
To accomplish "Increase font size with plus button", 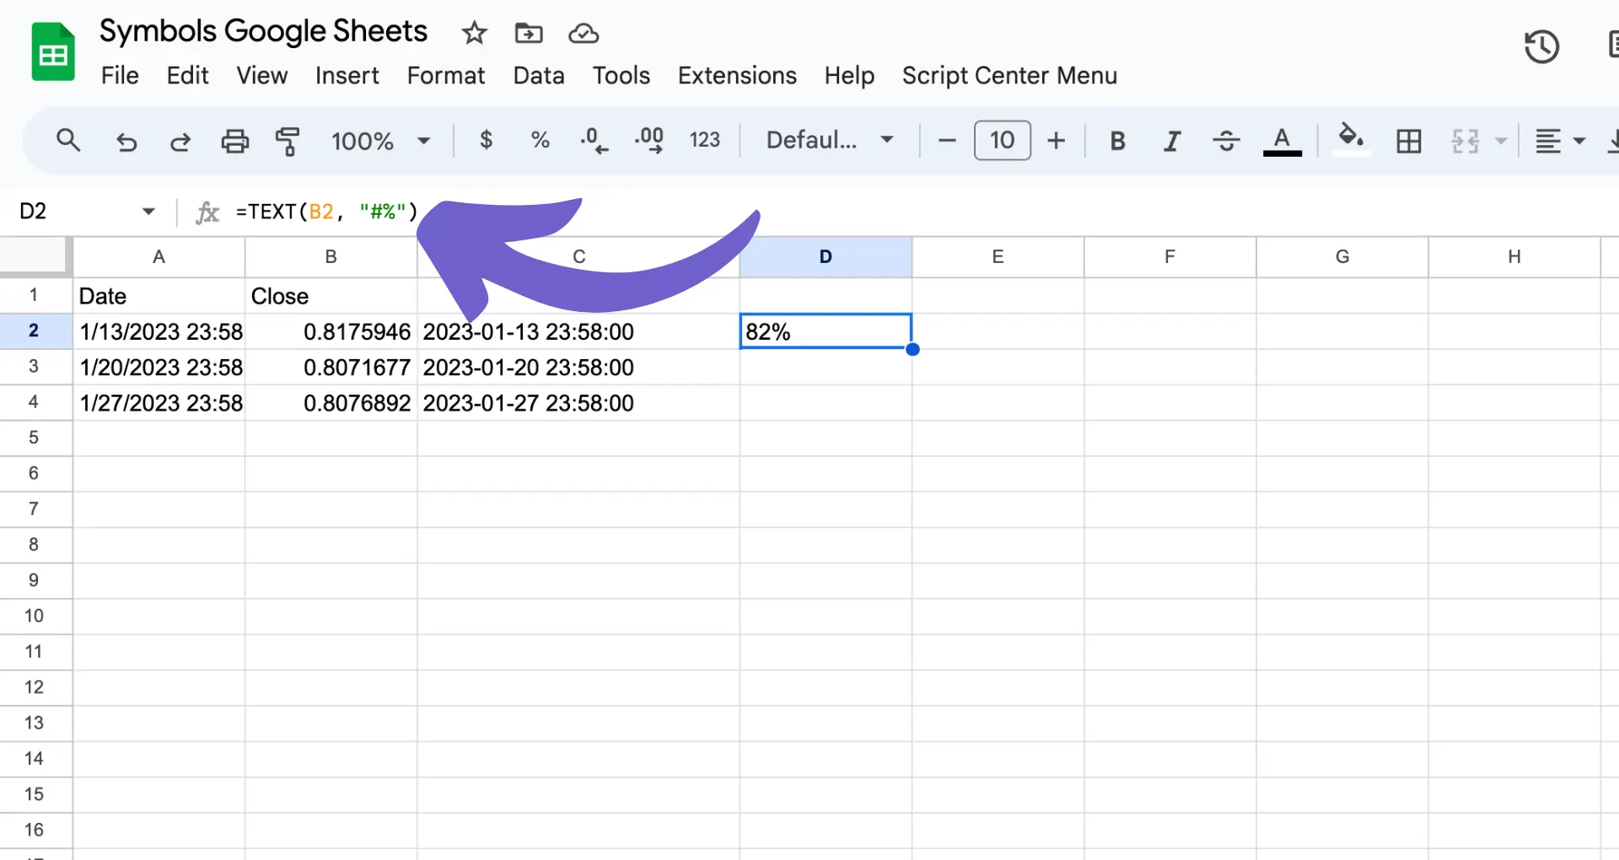I will 1056,141.
